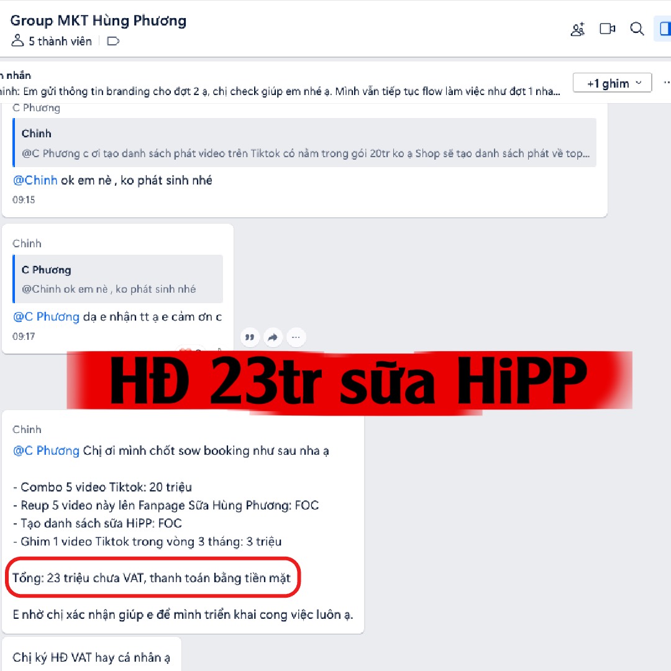Click the add member icon in header
671x671 pixels.
(578, 29)
